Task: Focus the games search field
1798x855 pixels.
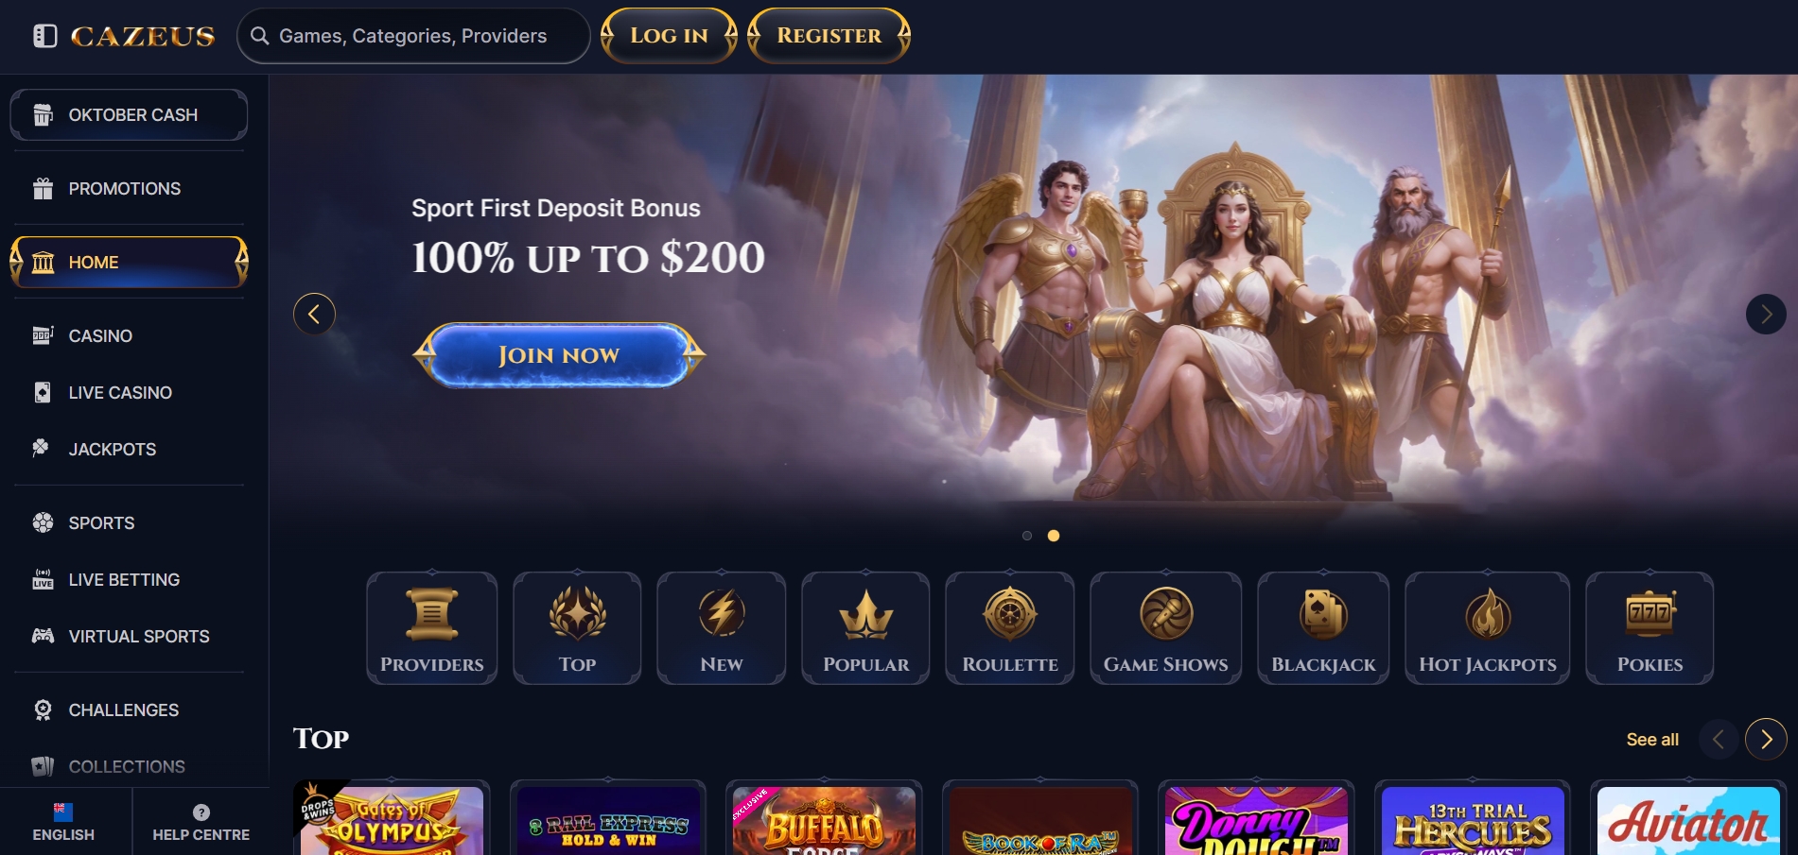Action: (x=413, y=36)
